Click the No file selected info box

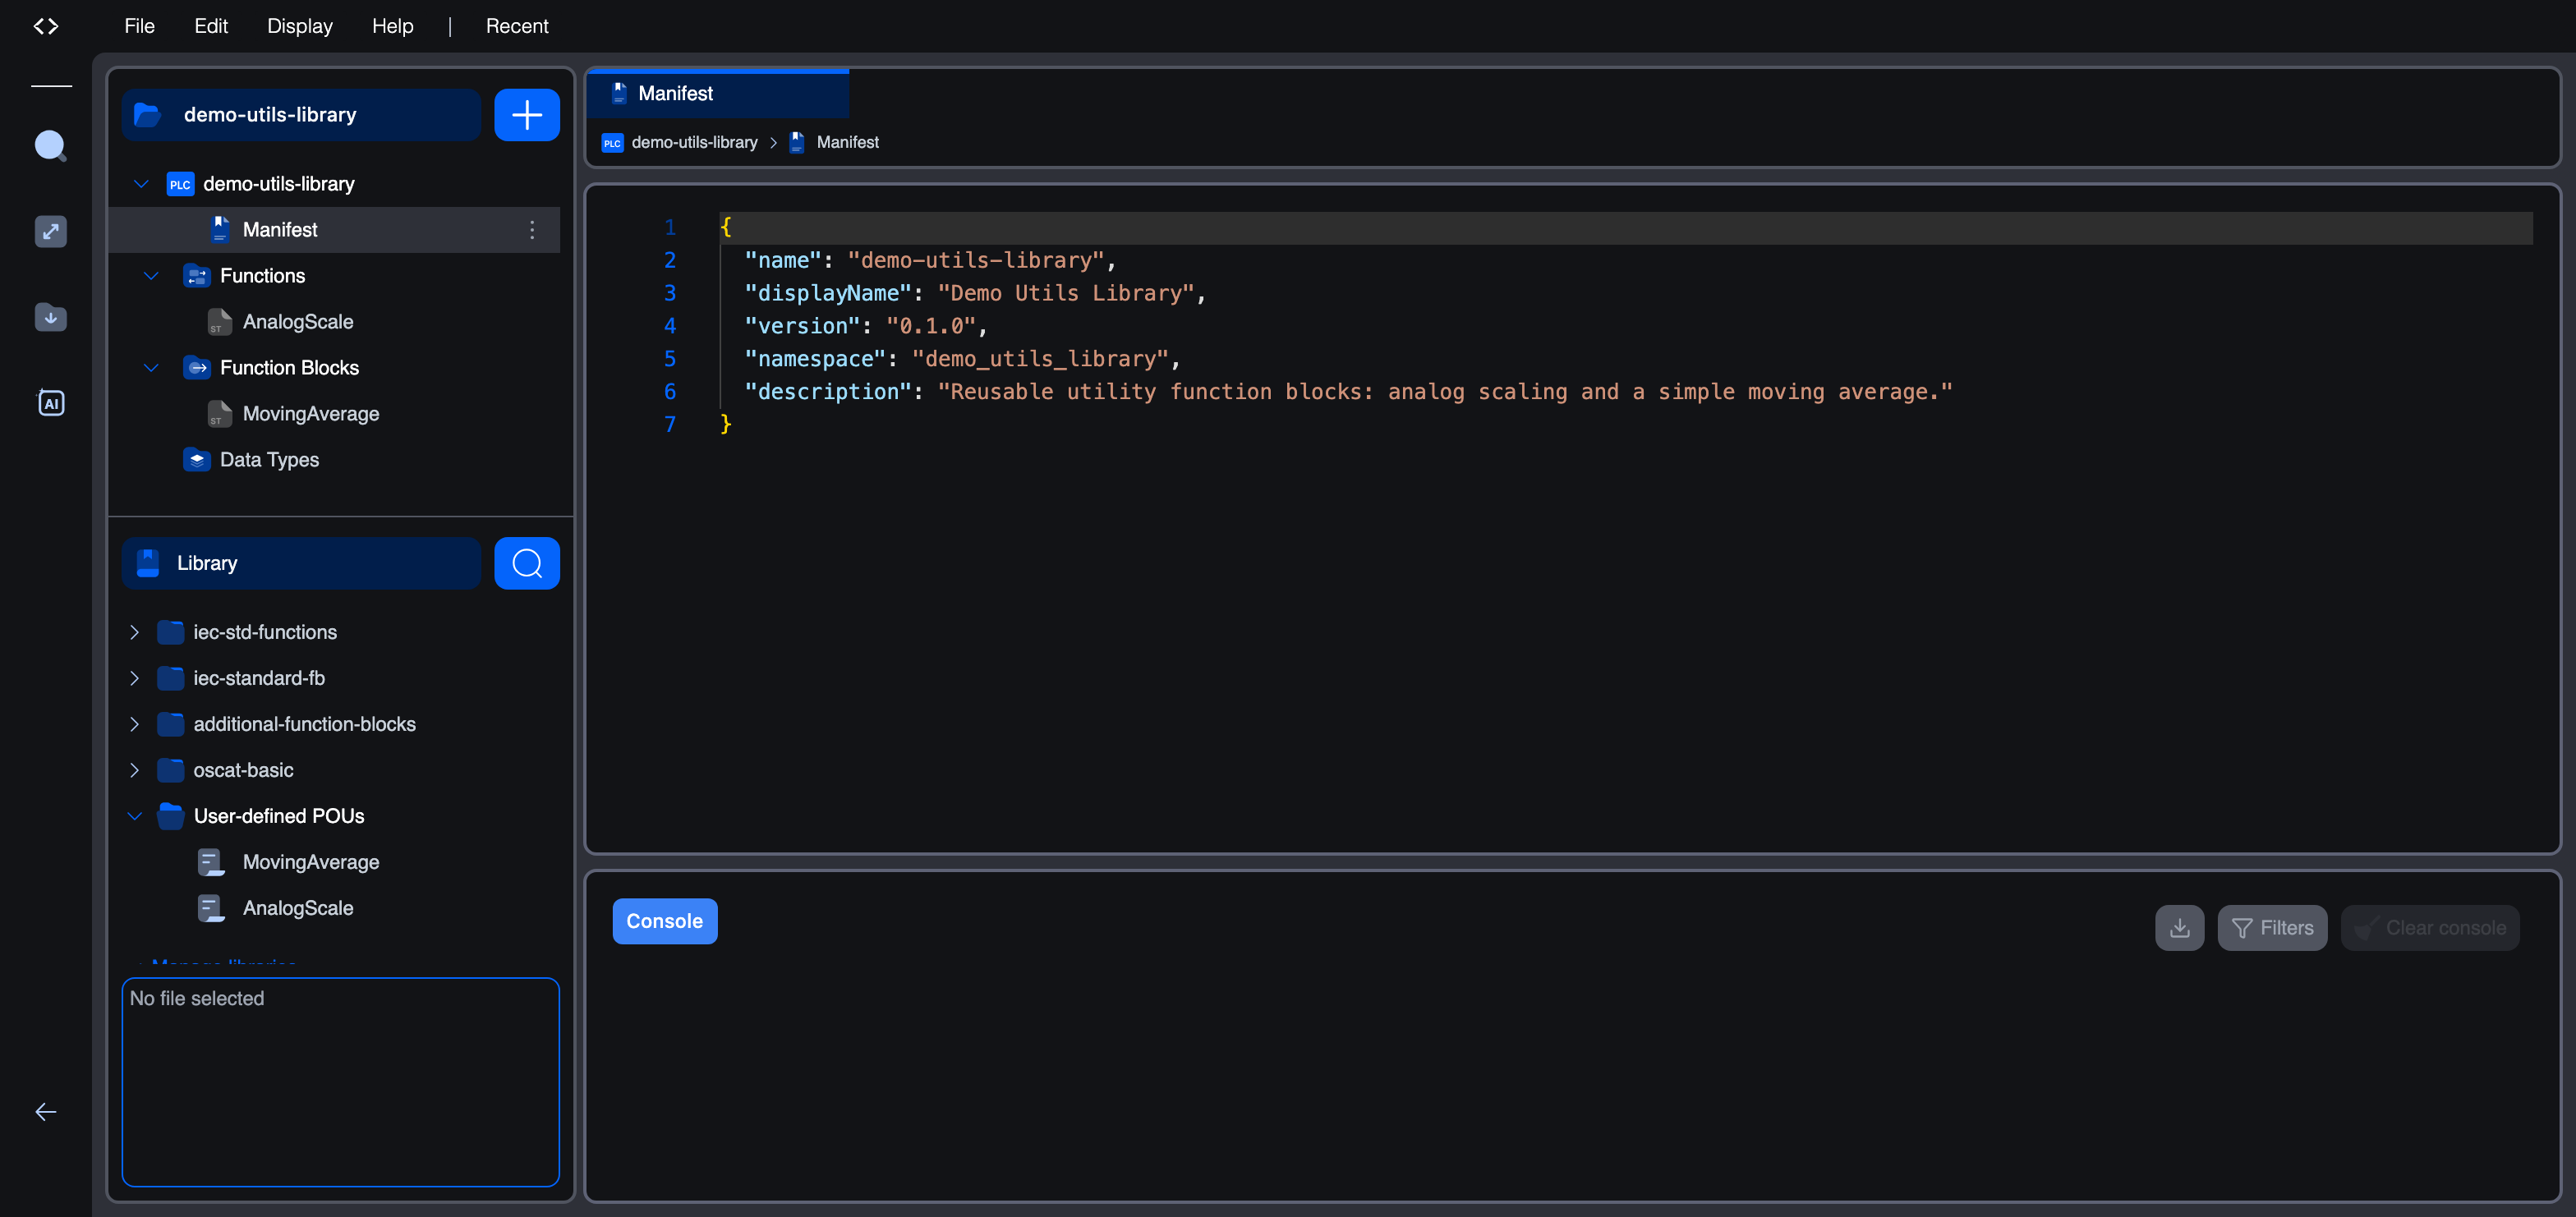point(340,1082)
